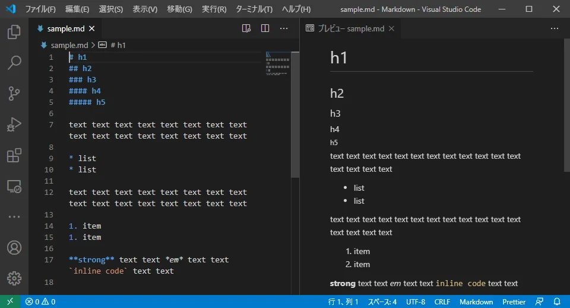Image resolution: width=570 pixels, height=308 pixels.
Task: Close the sample.md editor tab
Action: tap(92, 28)
